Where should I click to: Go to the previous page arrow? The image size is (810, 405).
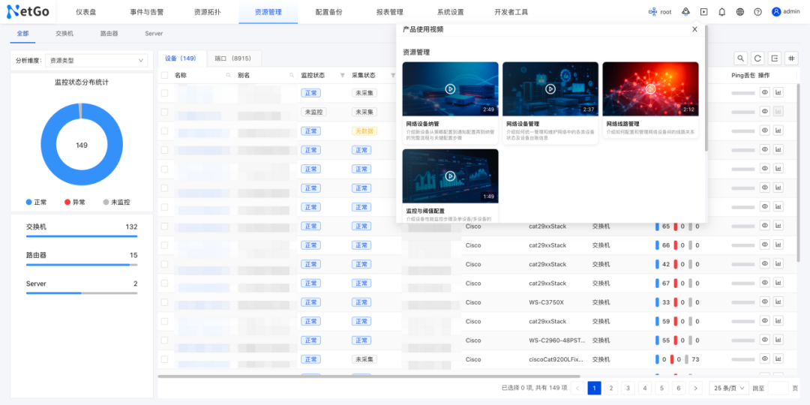point(577,388)
